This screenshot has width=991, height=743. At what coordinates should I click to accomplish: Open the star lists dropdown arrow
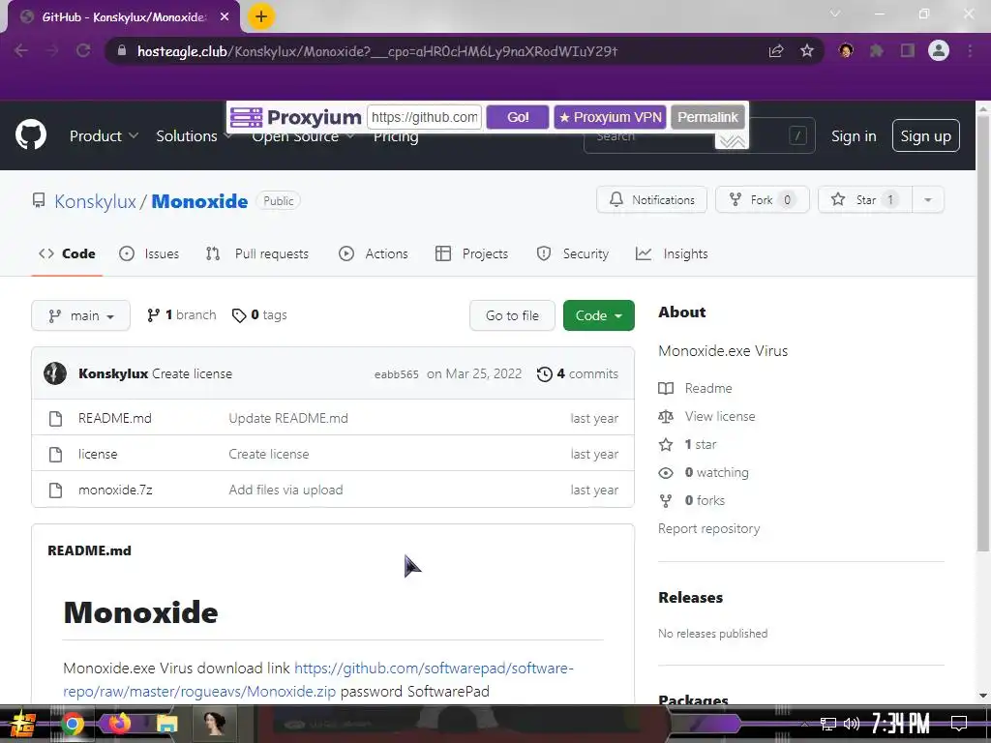click(928, 199)
